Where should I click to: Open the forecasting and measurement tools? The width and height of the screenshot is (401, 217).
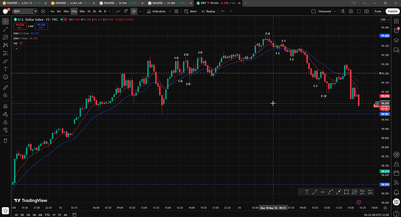pos(5,53)
